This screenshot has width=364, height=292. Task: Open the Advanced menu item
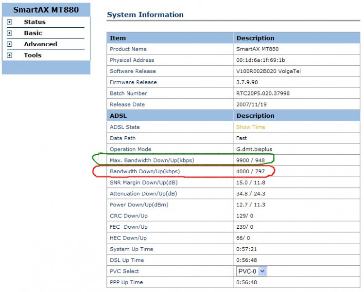(x=40, y=44)
